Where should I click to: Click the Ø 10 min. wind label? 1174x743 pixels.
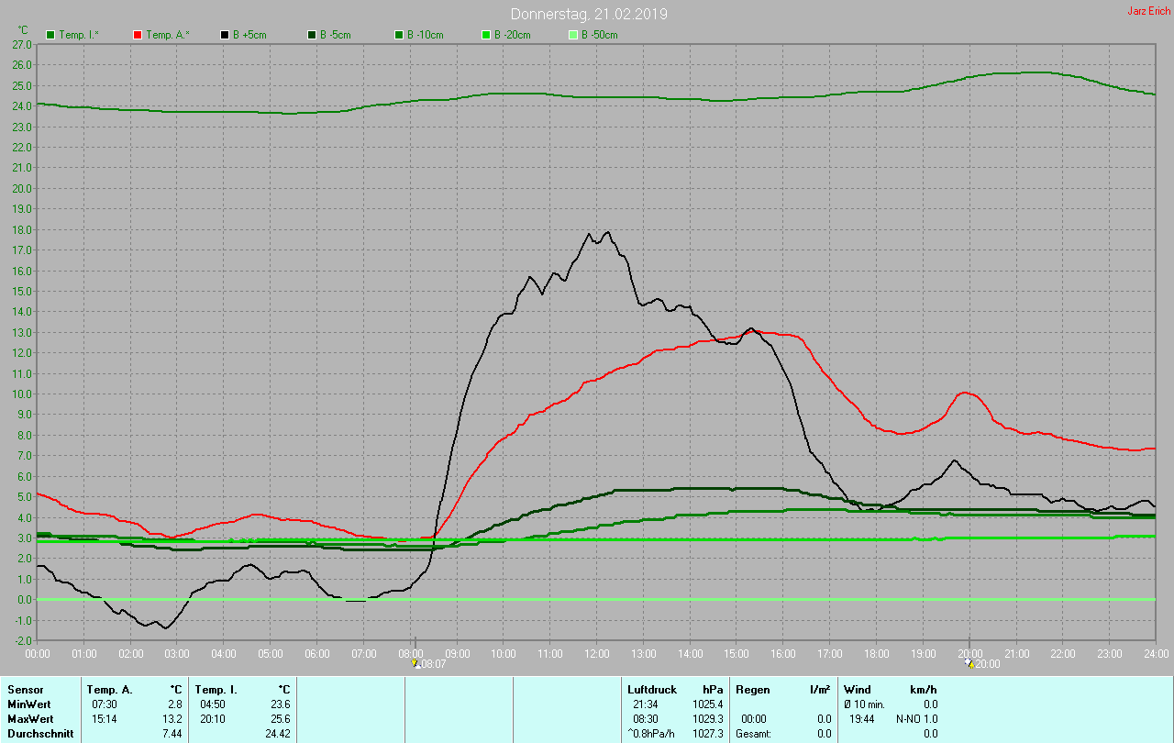pyautogui.click(x=866, y=704)
